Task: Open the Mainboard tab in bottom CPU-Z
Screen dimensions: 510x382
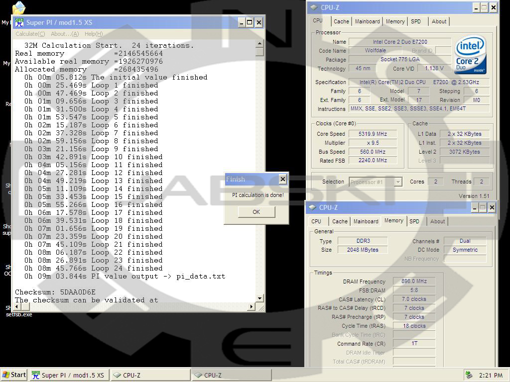Action: (366, 221)
